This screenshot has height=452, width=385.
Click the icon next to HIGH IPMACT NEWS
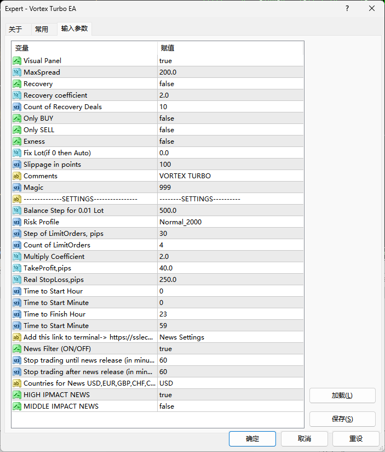pyautogui.click(x=17, y=395)
